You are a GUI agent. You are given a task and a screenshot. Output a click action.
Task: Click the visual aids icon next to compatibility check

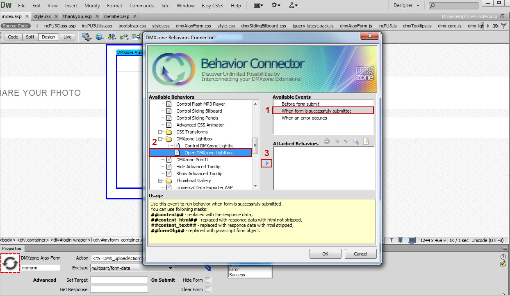136,37
